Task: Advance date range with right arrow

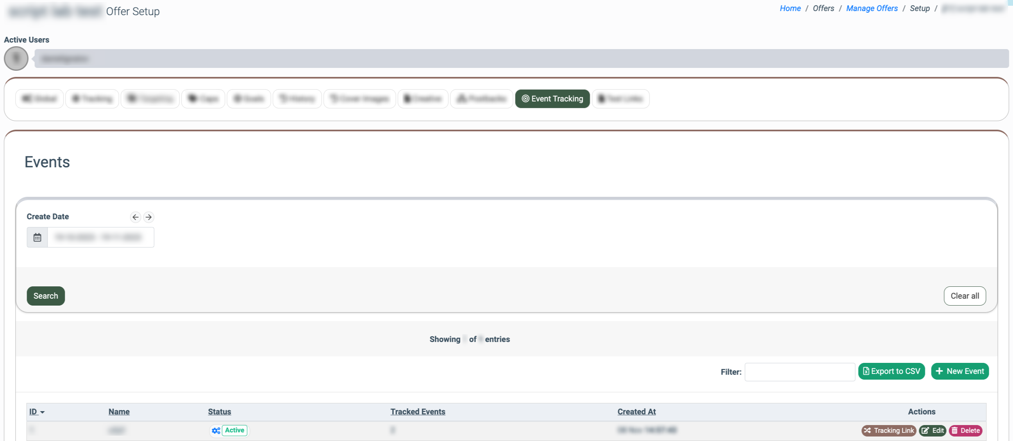Action: (x=149, y=217)
